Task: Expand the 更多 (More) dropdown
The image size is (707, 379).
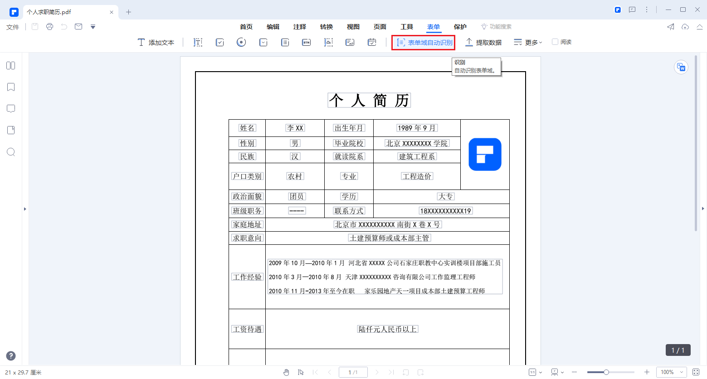Action: (x=527, y=42)
